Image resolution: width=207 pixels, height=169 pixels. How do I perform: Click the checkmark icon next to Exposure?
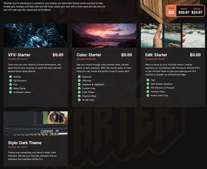tap(79, 77)
